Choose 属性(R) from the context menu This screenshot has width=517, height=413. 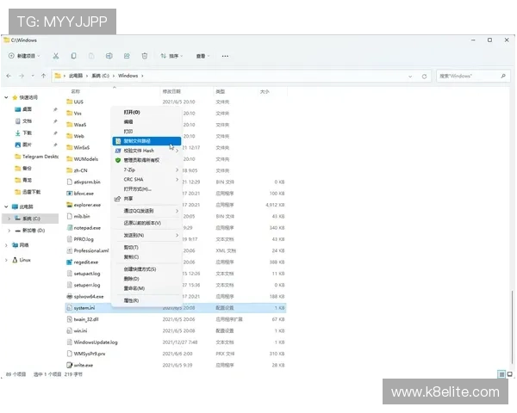coord(131,300)
